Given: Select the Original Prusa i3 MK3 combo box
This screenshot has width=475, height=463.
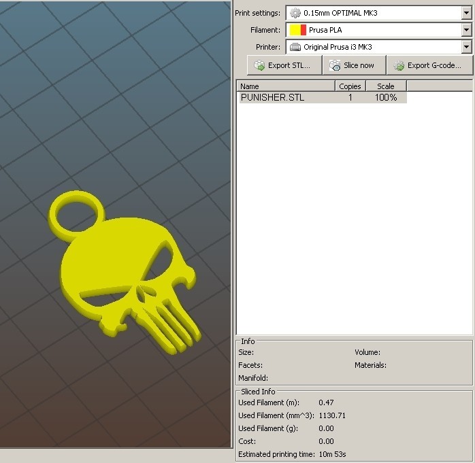Looking at the screenshot, I should point(378,47).
